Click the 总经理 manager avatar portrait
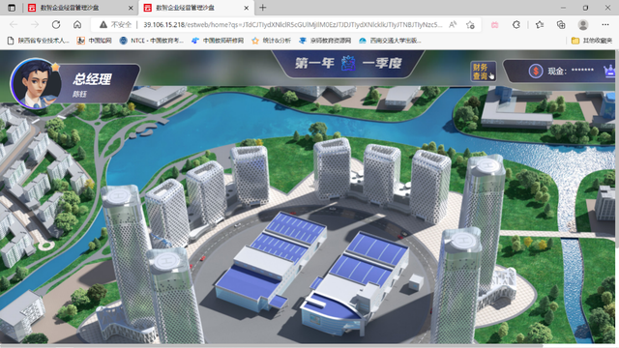 [36, 83]
